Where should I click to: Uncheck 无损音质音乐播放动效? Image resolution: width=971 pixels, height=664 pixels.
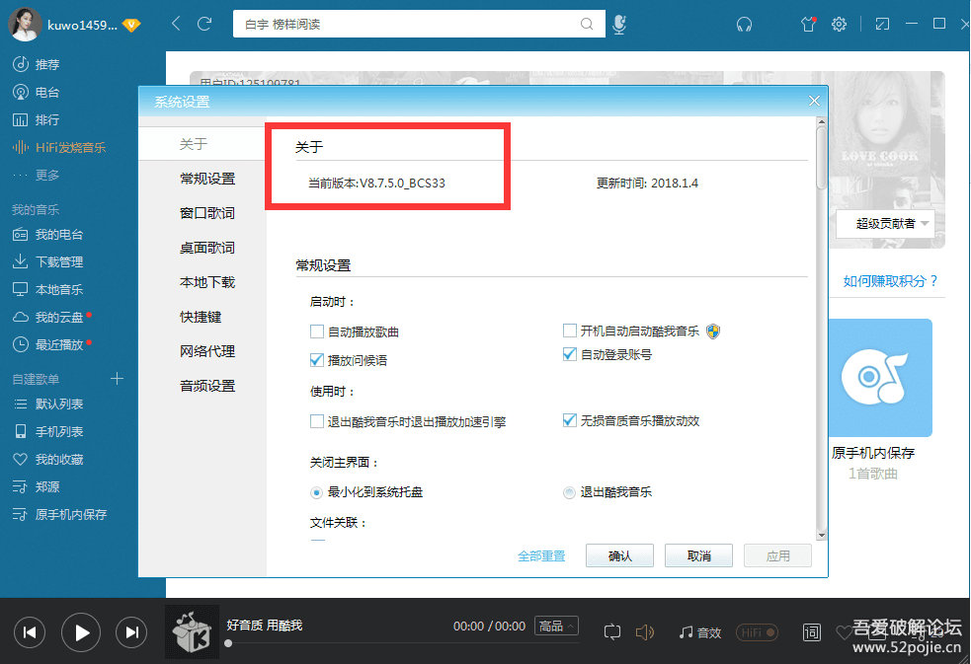570,420
